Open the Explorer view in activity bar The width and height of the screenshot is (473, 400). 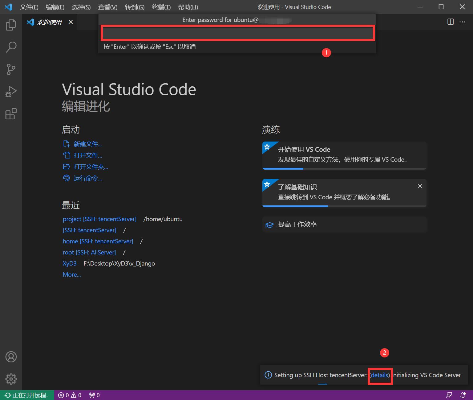click(x=11, y=25)
